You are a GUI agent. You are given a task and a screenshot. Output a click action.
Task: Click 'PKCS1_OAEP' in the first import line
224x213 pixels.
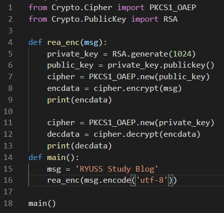coord(173,8)
